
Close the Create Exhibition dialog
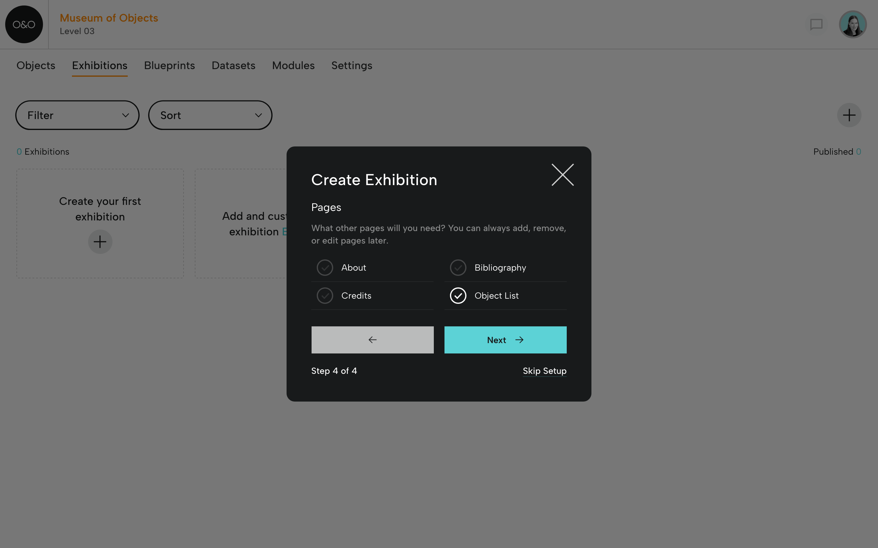[563, 175]
